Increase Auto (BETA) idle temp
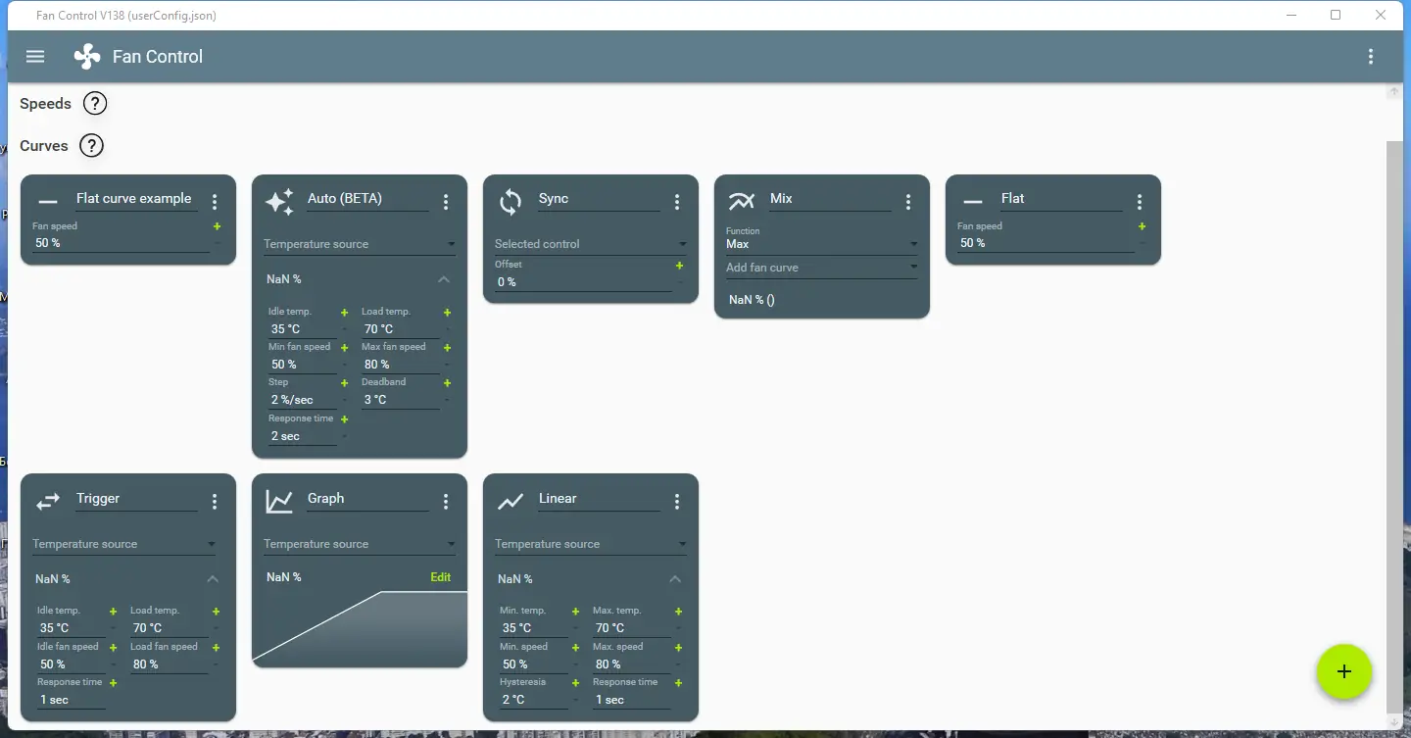This screenshot has height=738, width=1411. (x=344, y=313)
